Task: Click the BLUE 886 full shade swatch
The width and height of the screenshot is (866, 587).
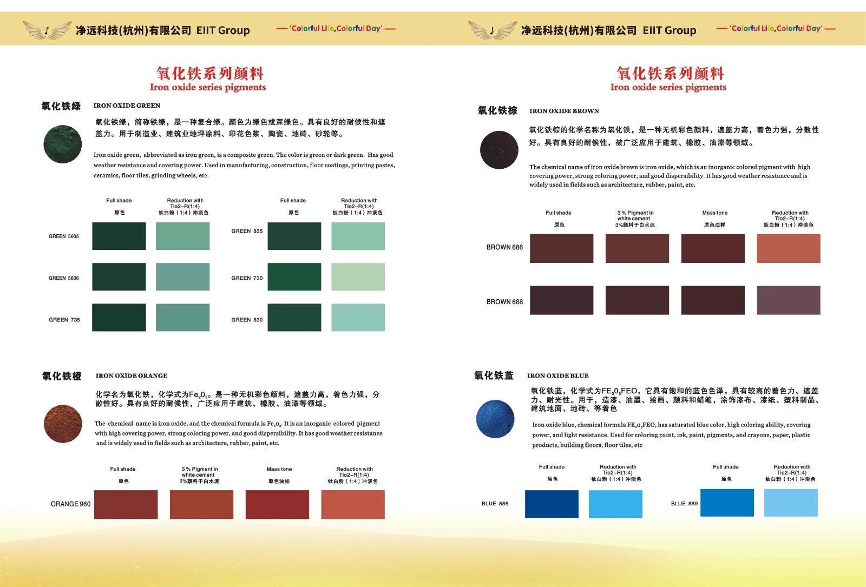Action: pyautogui.click(x=552, y=504)
